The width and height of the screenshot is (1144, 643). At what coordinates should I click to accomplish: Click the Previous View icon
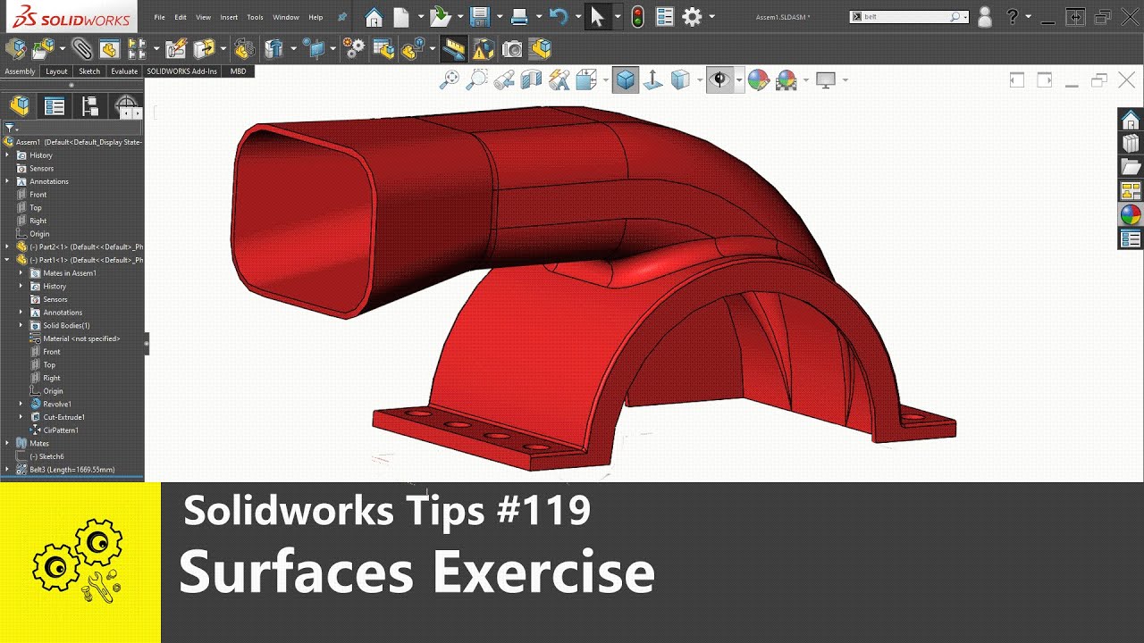click(504, 80)
